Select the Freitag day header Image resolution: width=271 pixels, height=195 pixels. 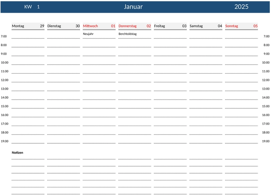159,26
